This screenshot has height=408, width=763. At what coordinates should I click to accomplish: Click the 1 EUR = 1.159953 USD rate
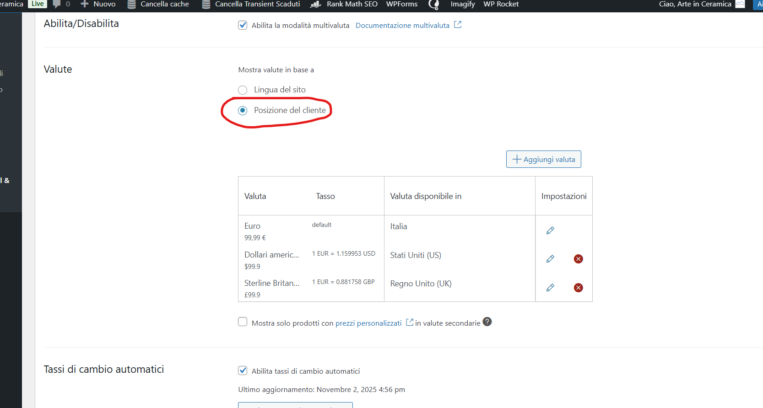pyautogui.click(x=344, y=253)
